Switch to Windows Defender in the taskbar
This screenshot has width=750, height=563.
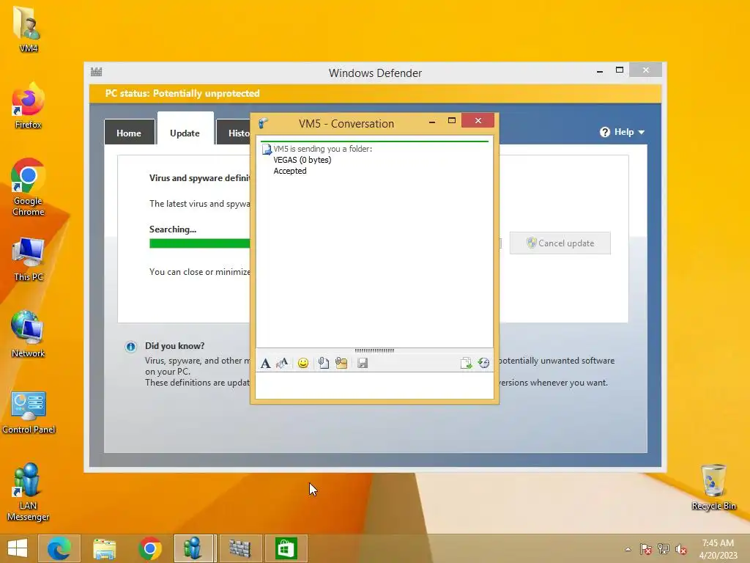240,548
